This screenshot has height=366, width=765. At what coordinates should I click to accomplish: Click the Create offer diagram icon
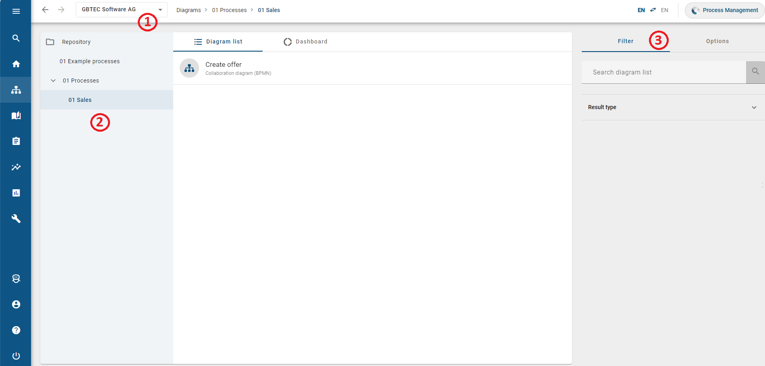189,68
